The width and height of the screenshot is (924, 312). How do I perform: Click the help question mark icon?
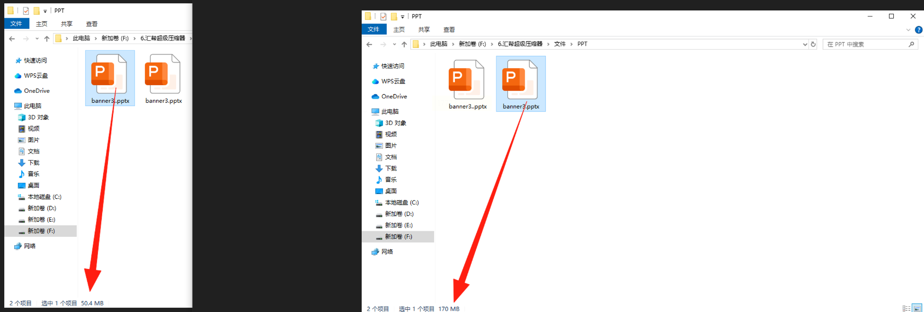(x=918, y=30)
